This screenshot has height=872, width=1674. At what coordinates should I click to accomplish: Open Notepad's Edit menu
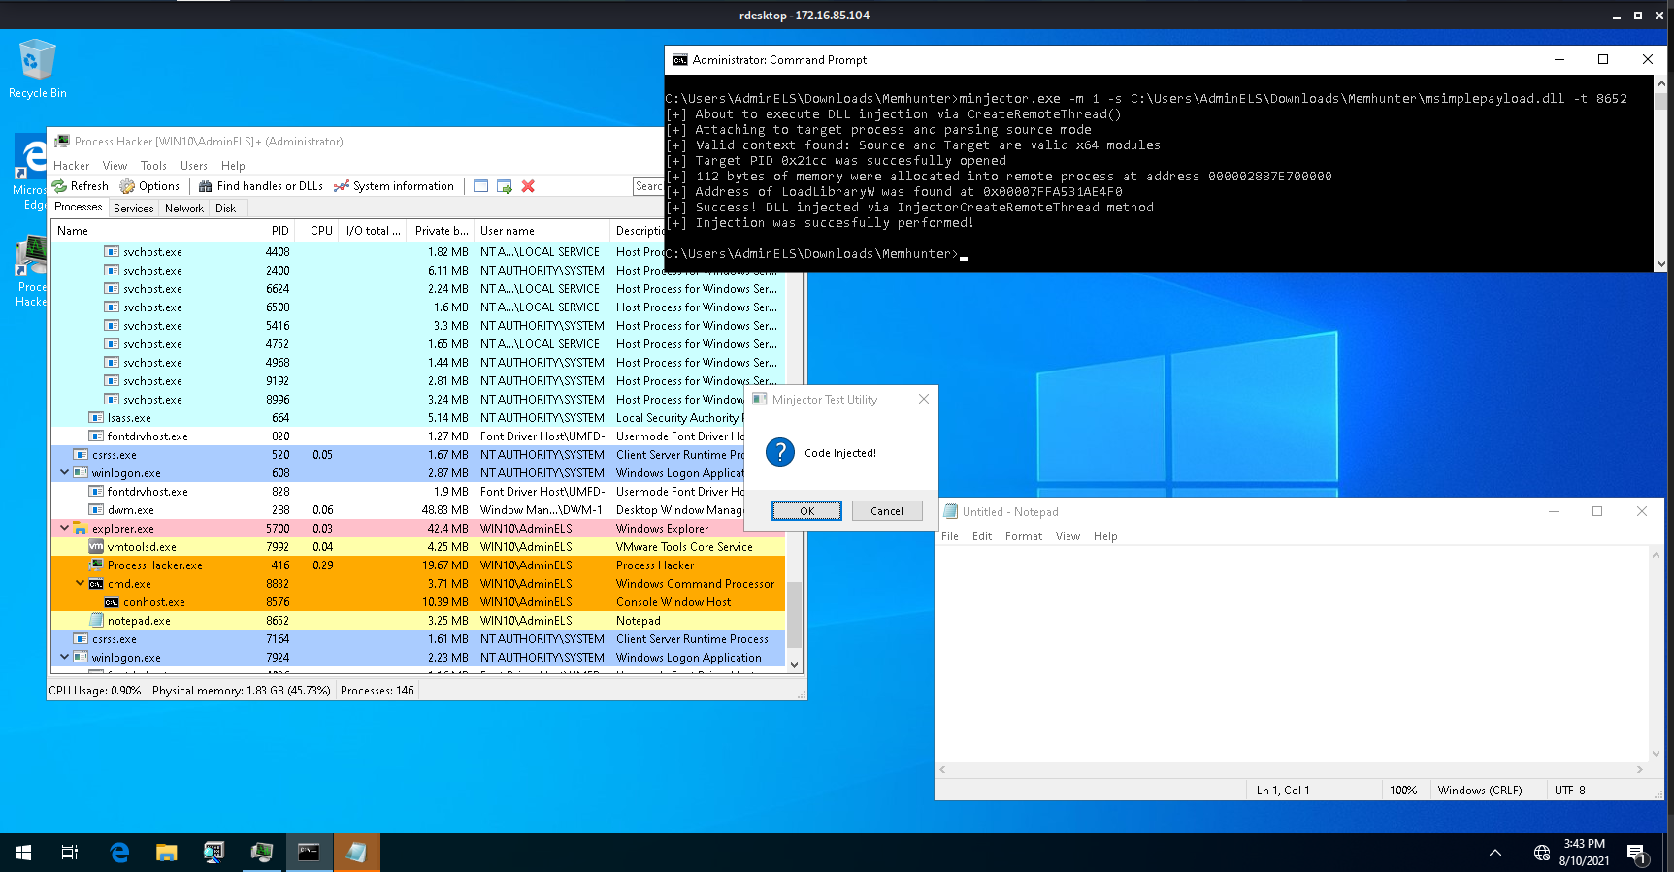982,536
